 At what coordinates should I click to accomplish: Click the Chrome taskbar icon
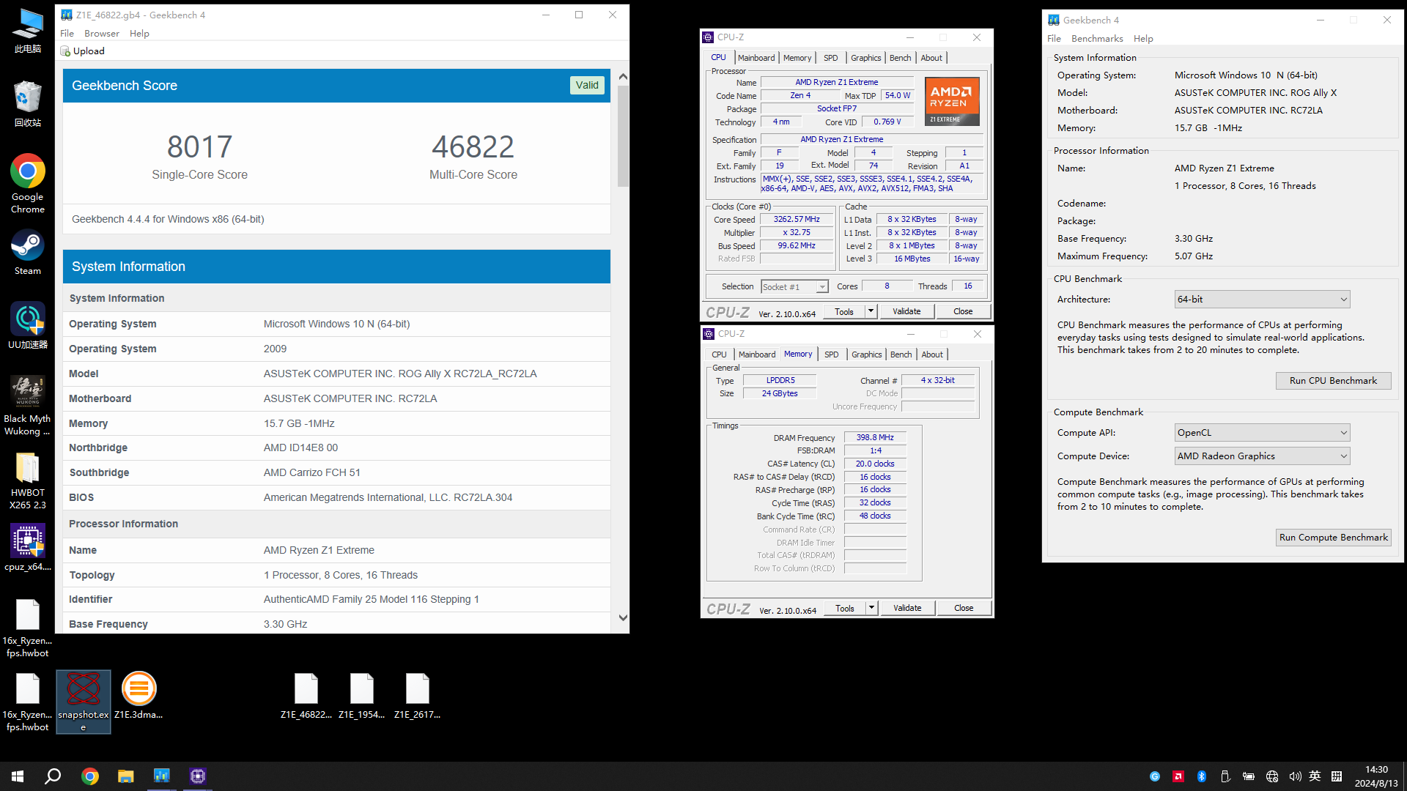[x=90, y=776]
